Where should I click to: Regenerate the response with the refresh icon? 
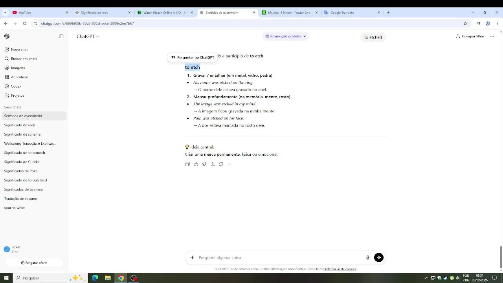tap(221, 164)
